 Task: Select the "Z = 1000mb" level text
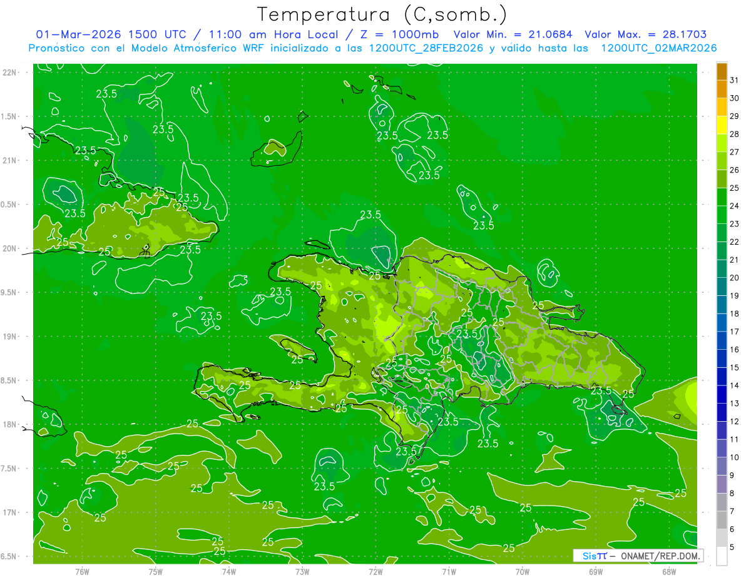coord(399,34)
